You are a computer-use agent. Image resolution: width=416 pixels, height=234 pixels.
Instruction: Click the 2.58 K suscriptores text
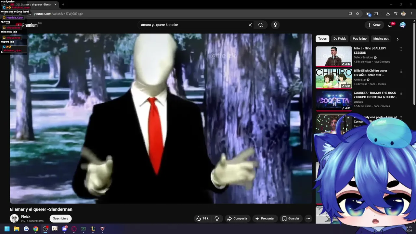tap(32, 221)
